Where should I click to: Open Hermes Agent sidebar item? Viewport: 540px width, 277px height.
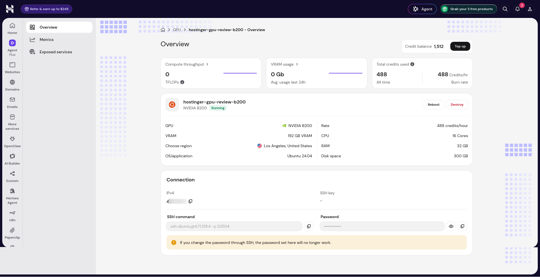pos(12,196)
